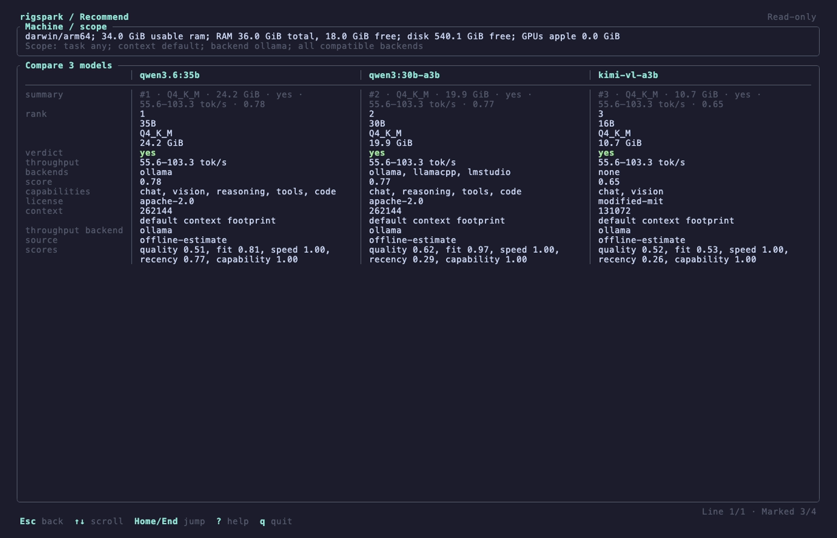Click the 'rank' row label
The width and height of the screenshot is (837, 538).
36,114
